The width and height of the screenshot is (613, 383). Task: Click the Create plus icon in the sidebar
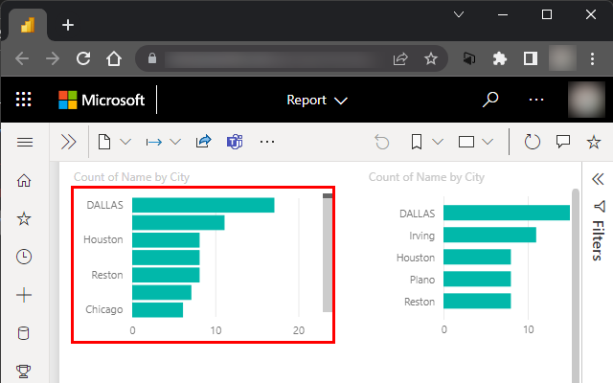click(x=25, y=295)
